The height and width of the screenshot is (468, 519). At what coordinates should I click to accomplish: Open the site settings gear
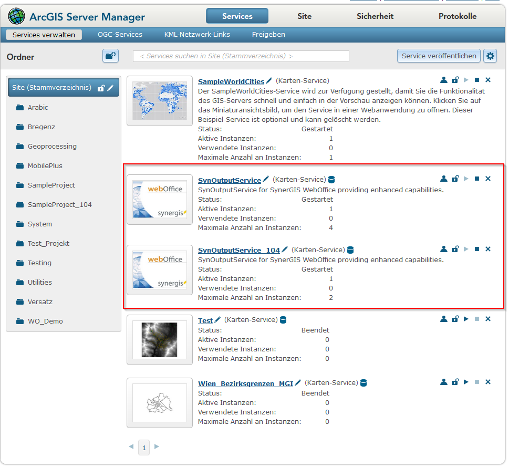click(x=490, y=56)
